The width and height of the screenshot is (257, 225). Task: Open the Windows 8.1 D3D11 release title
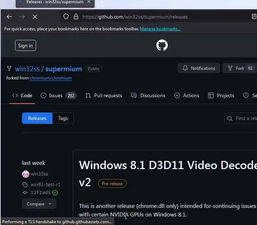click(168, 174)
